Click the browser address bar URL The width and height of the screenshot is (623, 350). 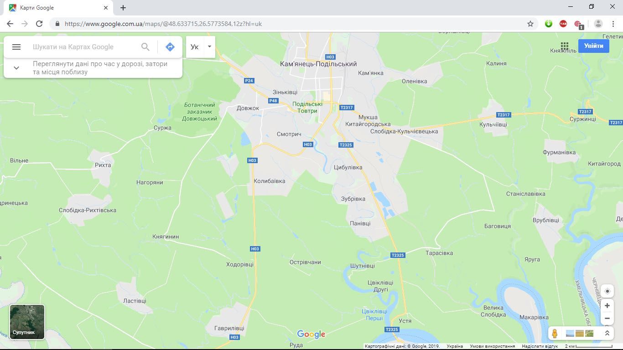click(163, 24)
